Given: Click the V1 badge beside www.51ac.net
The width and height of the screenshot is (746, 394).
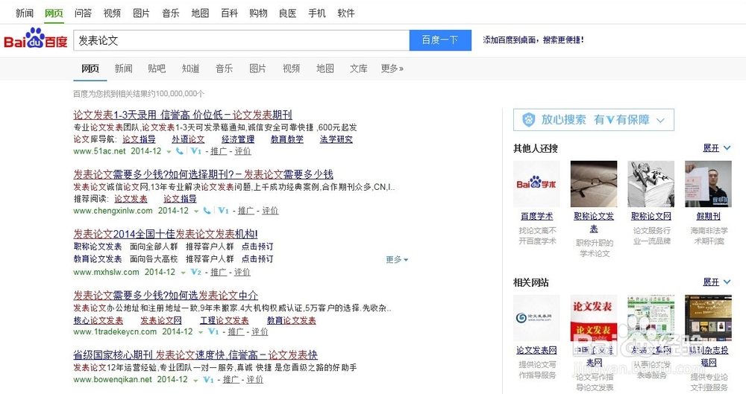Looking at the screenshot, I should tap(196, 151).
